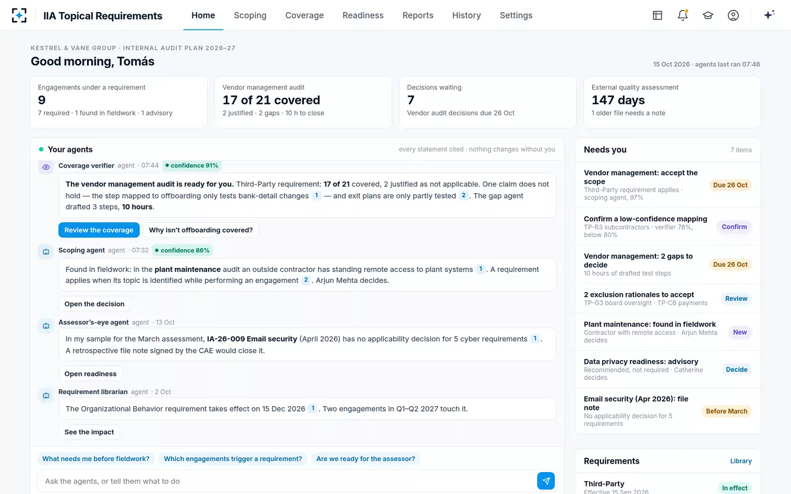
Task: Click the Scoping agent robot avatar icon
Action: (x=46, y=251)
